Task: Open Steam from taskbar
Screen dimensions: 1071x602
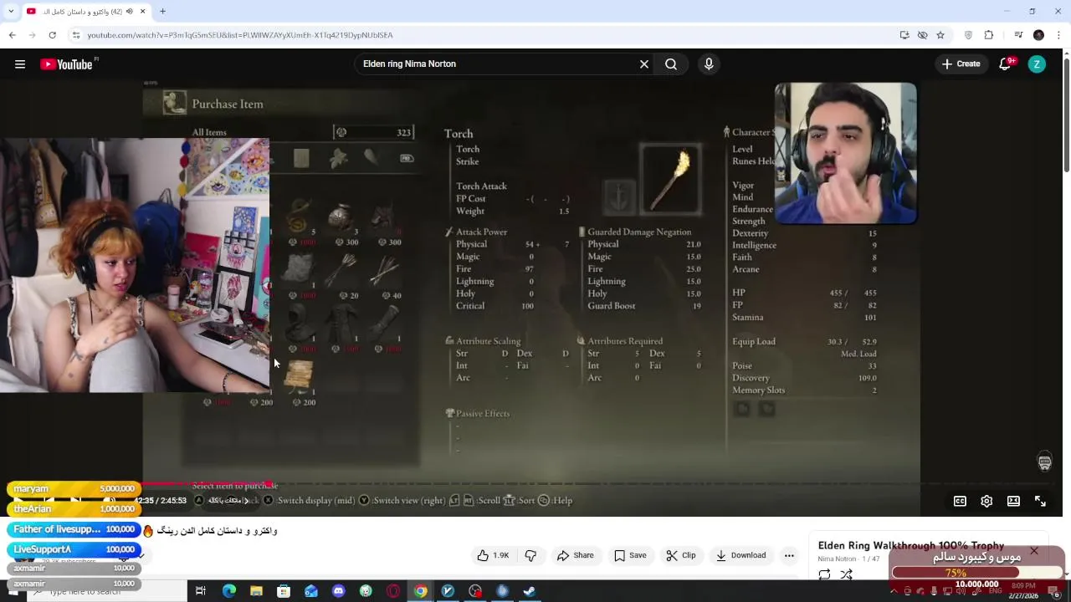Action: point(530,591)
